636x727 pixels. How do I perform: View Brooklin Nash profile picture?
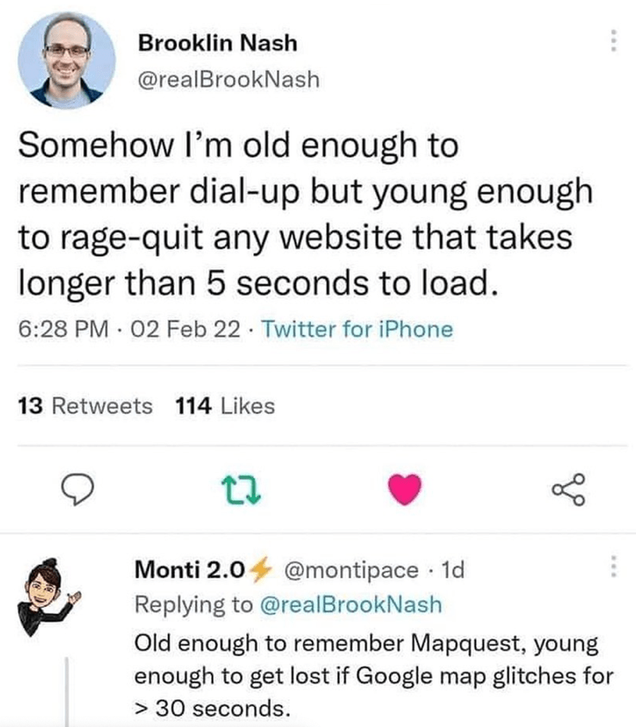click(66, 60)
